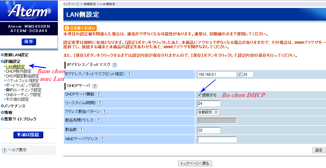Viewport: 326px width, 168px height.
Task: Open help for DHCPサーバ機能 row
Action: click(x=98, y=95)
